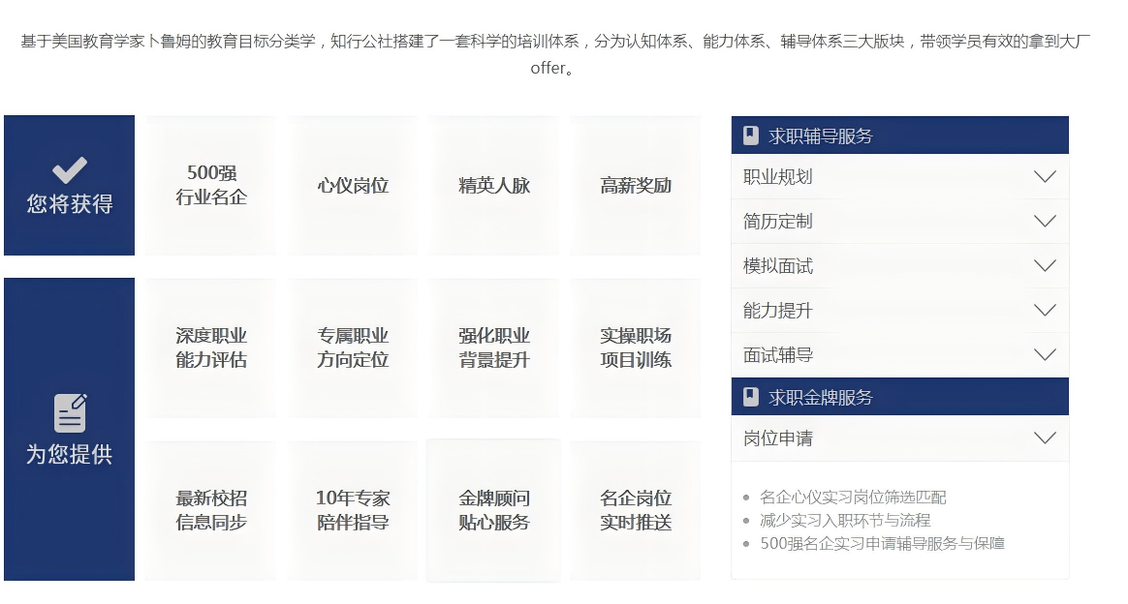Image resolution: width=1128 pixels, height=604 pixels.
Task: Click the 500强行业名企 card
Action: tap(210, 184)
